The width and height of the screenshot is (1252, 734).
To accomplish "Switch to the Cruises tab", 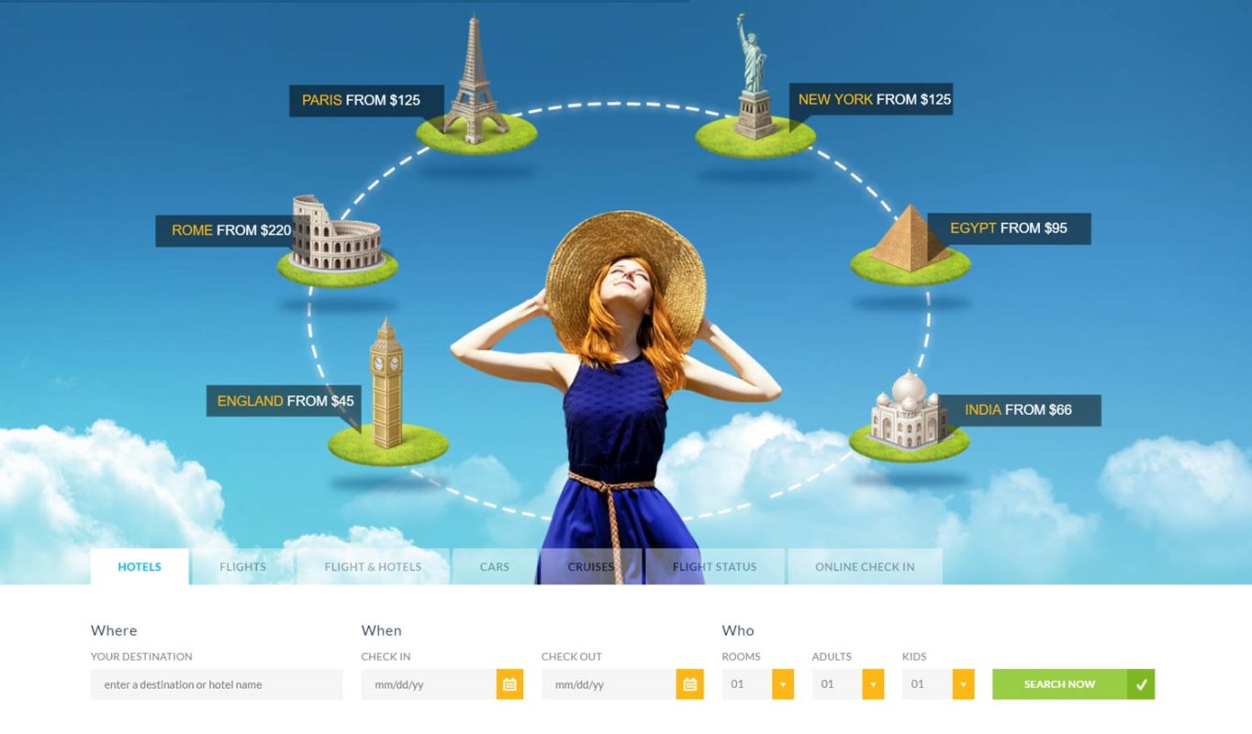I will coord(590,566).
